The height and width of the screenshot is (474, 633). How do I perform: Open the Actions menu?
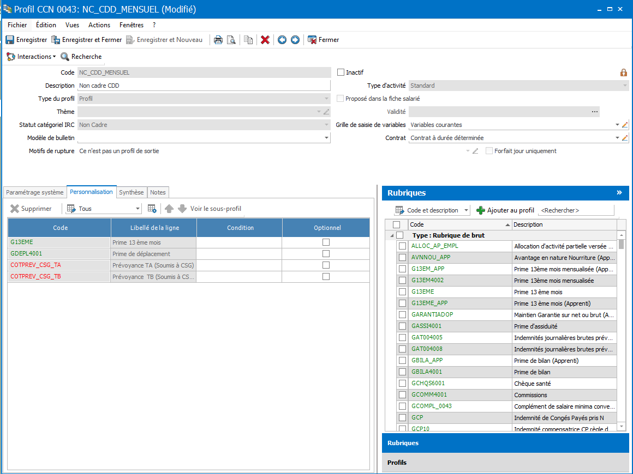pyautogui.click(x=99, y=25)
